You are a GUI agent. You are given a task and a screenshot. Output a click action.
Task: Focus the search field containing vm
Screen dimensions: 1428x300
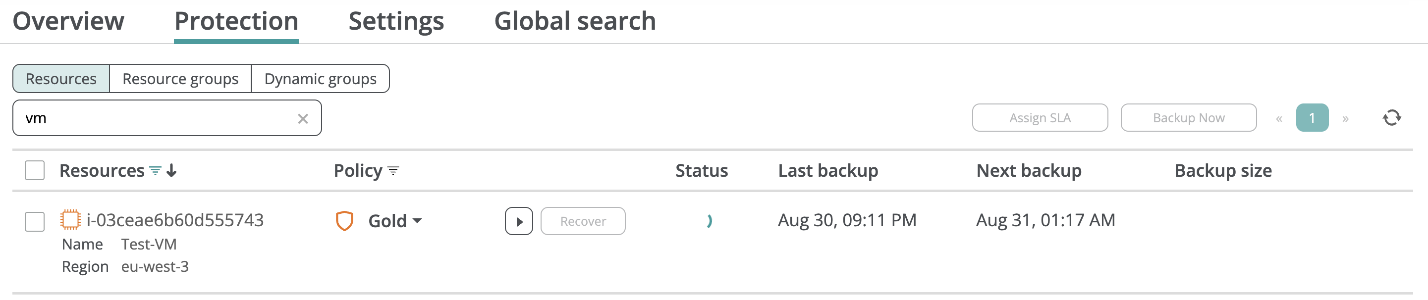pos(155,118)
